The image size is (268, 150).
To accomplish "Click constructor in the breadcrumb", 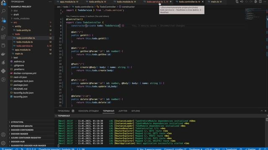I will pos(128,7).
